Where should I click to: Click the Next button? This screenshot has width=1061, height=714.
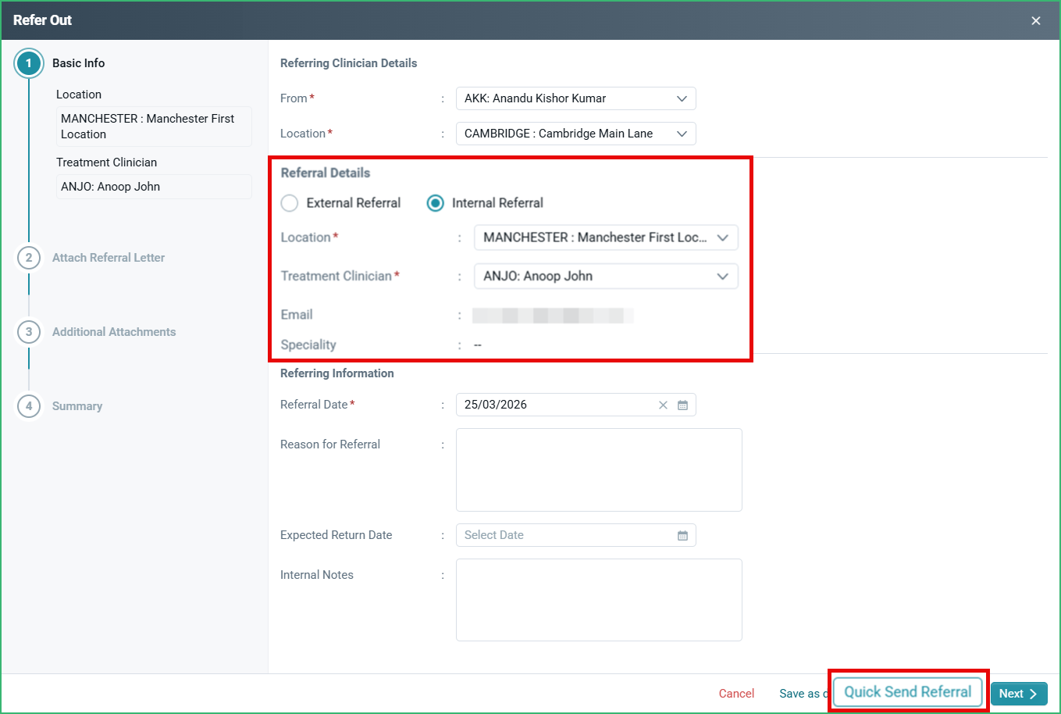1019,694
